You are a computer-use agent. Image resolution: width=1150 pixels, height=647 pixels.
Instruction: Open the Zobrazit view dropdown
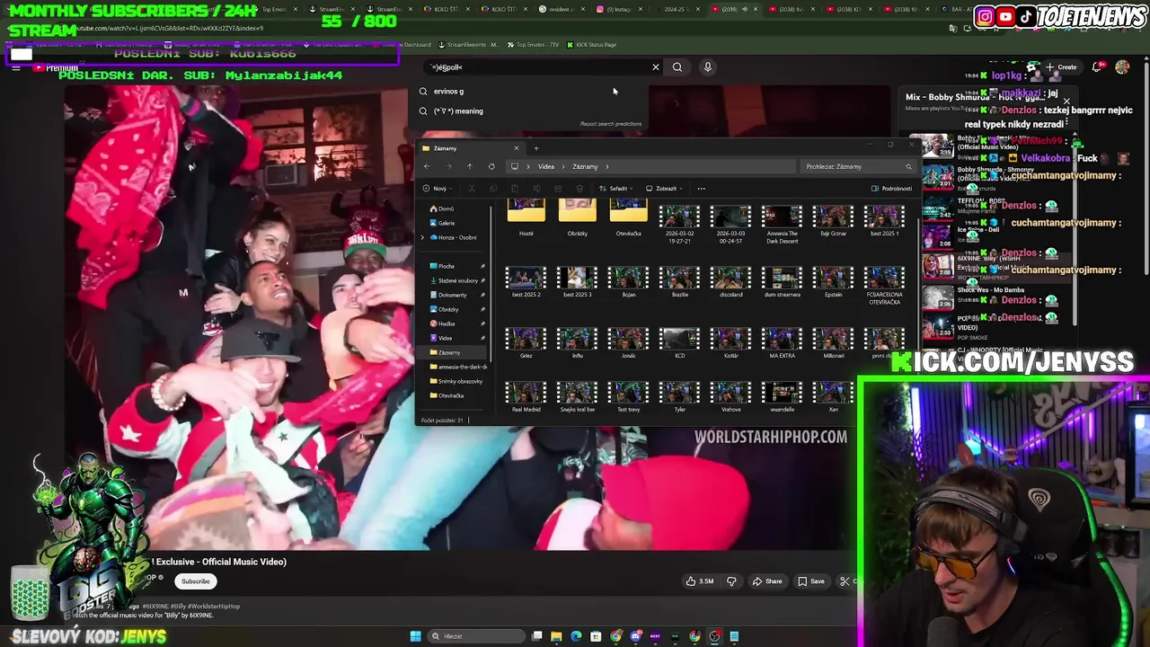664,189
